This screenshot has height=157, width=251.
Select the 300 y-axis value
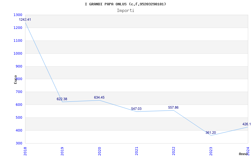point(19,143)
